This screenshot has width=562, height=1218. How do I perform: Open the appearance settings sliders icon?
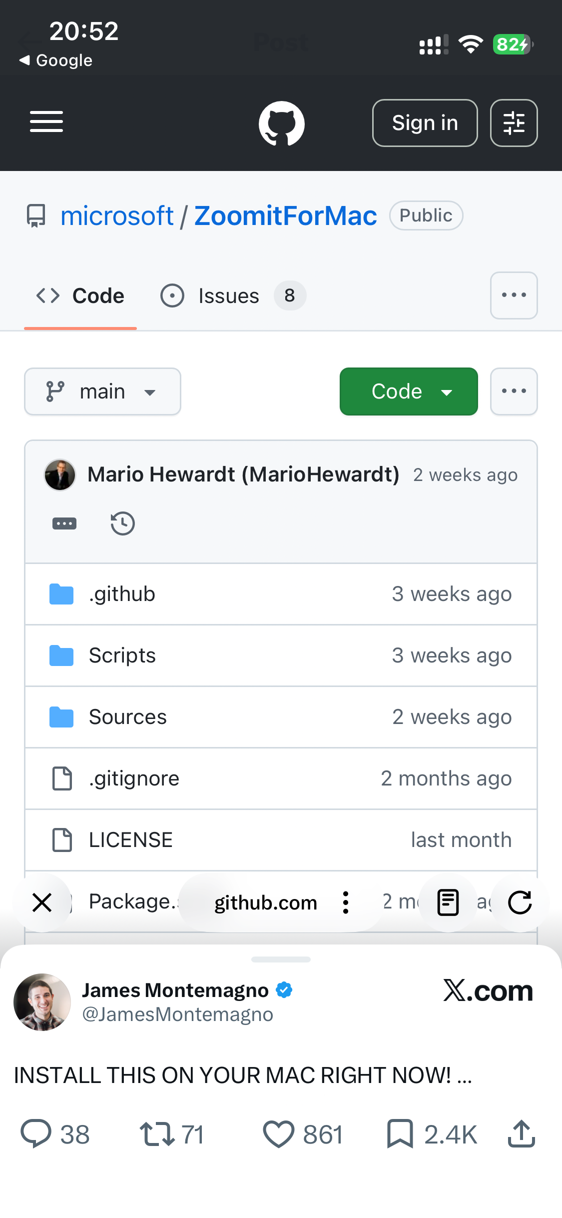(x=514, y=123)
